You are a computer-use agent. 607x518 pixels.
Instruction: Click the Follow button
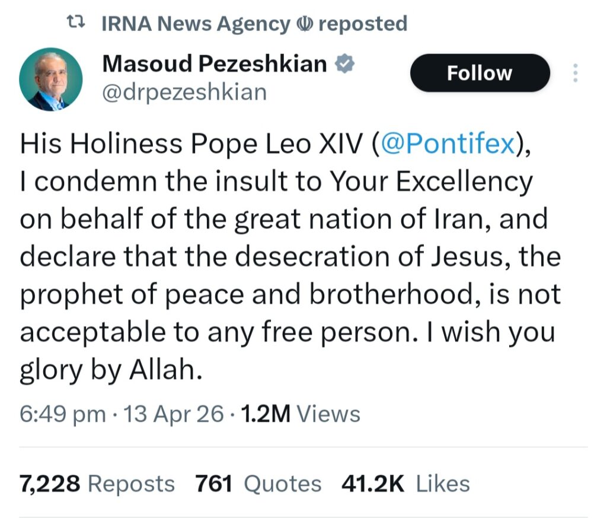point(480,72)
